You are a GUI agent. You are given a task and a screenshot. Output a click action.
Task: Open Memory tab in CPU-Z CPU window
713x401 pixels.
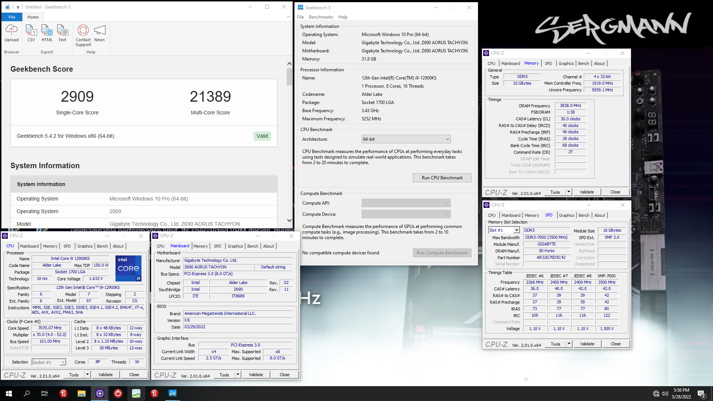(50, 246)
